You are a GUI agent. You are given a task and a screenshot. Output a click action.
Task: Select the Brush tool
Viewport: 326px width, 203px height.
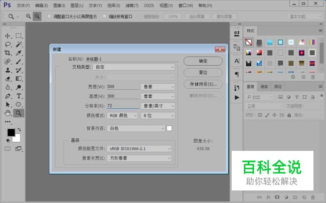point(19,62)
